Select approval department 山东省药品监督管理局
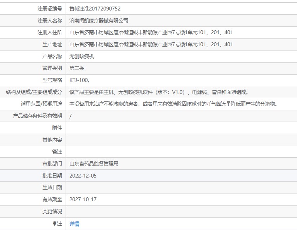The height and width of the screenshot is (230, 297). coord(94,164)
